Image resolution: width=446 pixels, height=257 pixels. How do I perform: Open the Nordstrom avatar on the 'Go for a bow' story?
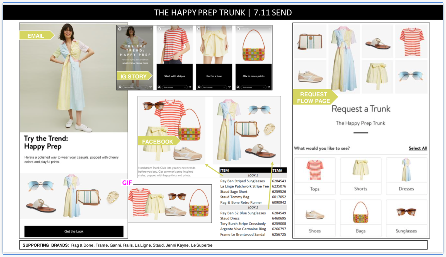click(199, 29)
